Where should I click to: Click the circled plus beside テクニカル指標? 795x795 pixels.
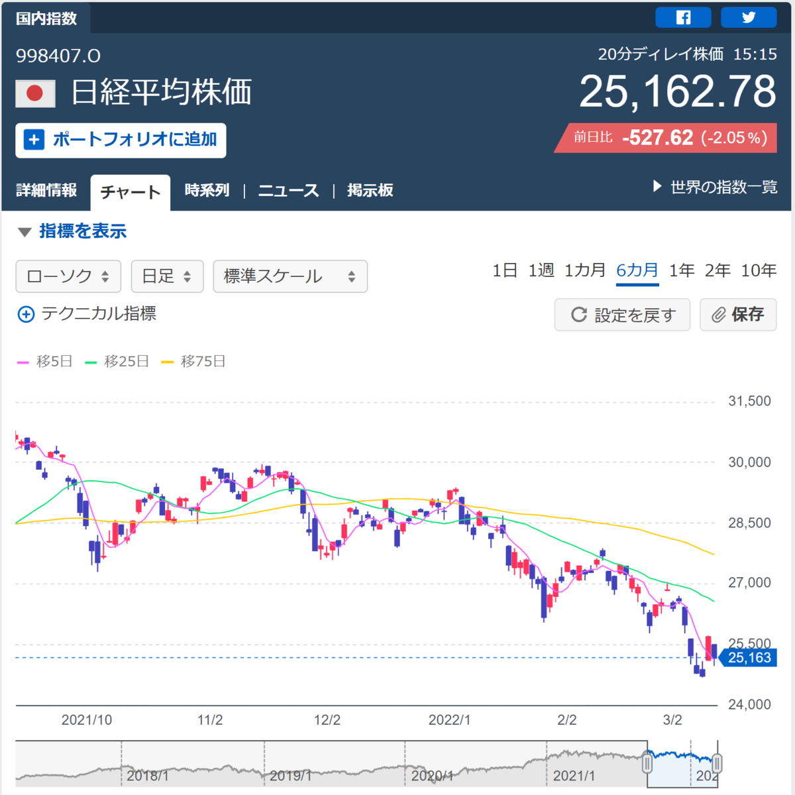(26, 314)
